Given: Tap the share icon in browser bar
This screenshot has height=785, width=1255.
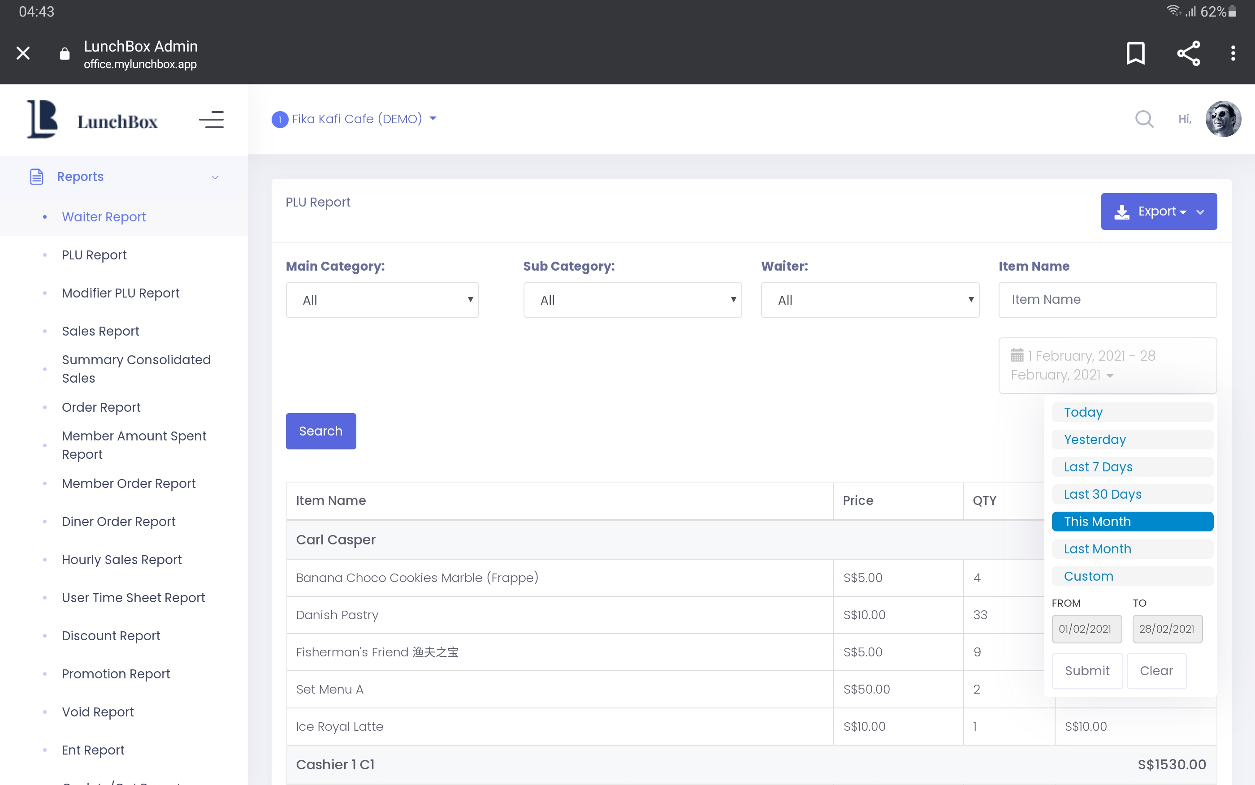Looking at the screenshot, I should (x=1188, y=53).
